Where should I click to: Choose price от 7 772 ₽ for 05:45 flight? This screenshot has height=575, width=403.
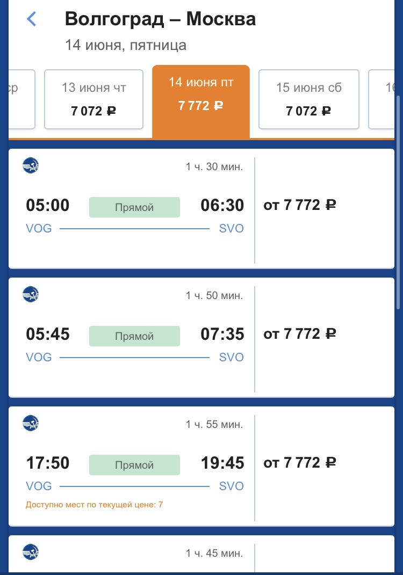pyautogui.click(x=300, y=334)
